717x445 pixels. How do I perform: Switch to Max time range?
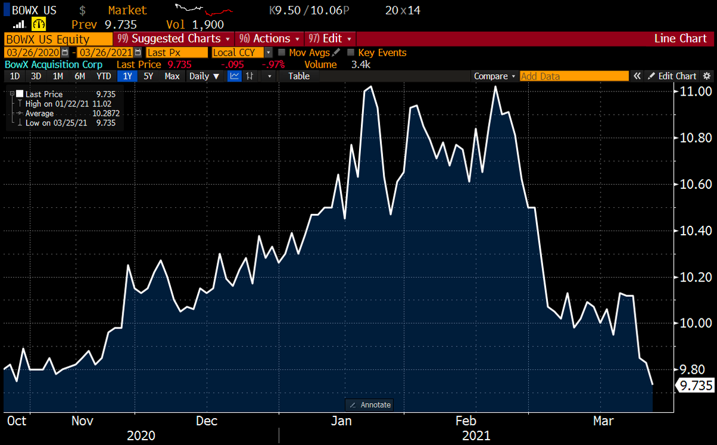point(172,76)
